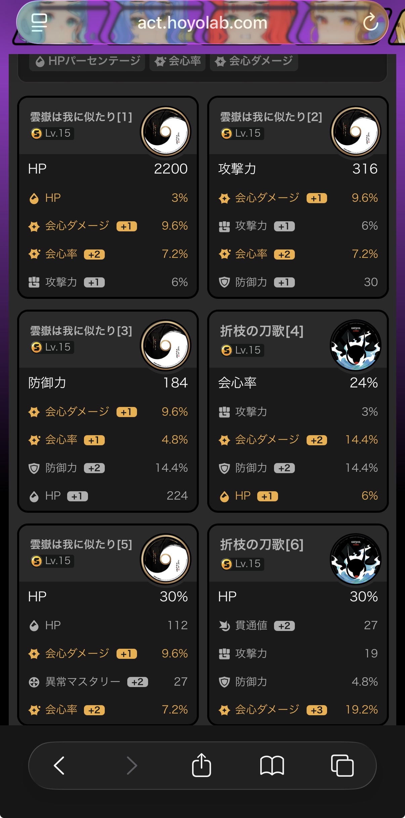Tap the disc icon for 雲嶽は我に似たり[2]

tap(356, 132)
